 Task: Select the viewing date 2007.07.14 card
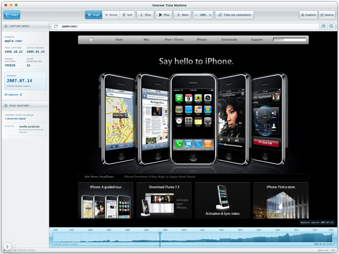coord(25,81)
